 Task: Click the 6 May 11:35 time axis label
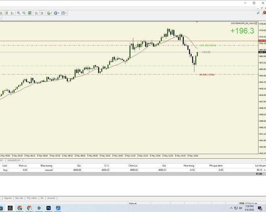[130, 156]
